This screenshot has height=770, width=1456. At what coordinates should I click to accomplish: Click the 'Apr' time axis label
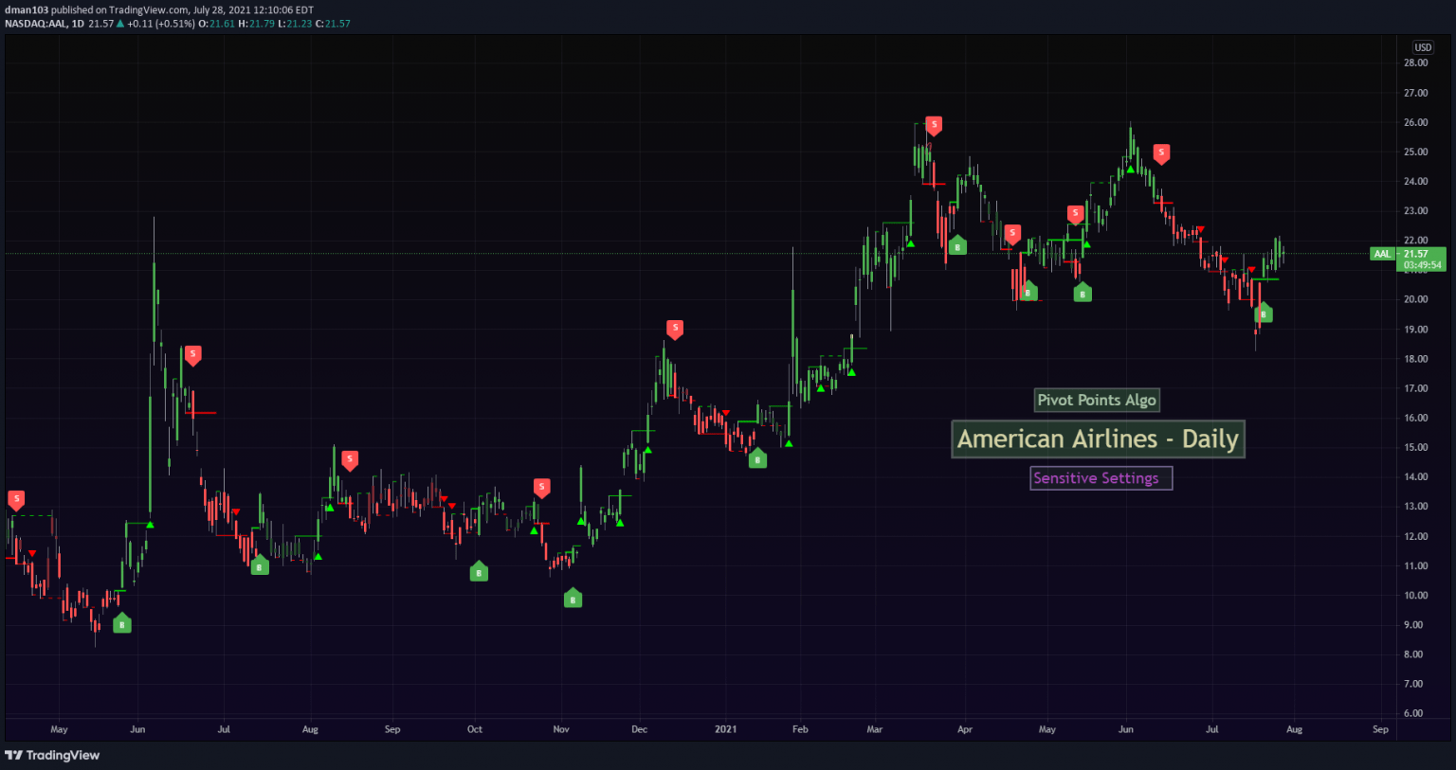point(965,729)
